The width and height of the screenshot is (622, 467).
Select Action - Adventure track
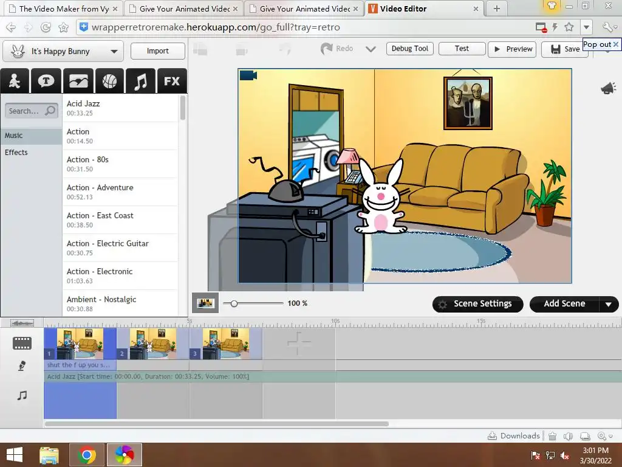pyautogui.click(x=120, y=192)
